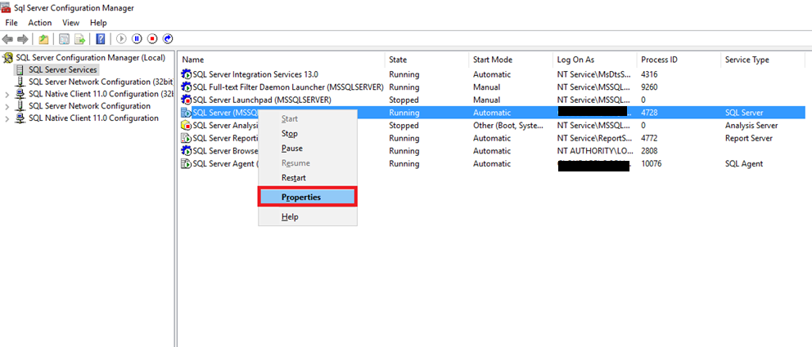Expand the SQL Server Network Configuration node

(x=7, y=106)
